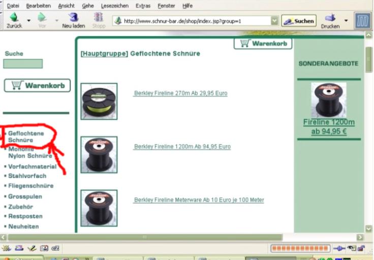Click the Suchen button
Viewport: 374px width, 260px height.
(x=299, y=21)
